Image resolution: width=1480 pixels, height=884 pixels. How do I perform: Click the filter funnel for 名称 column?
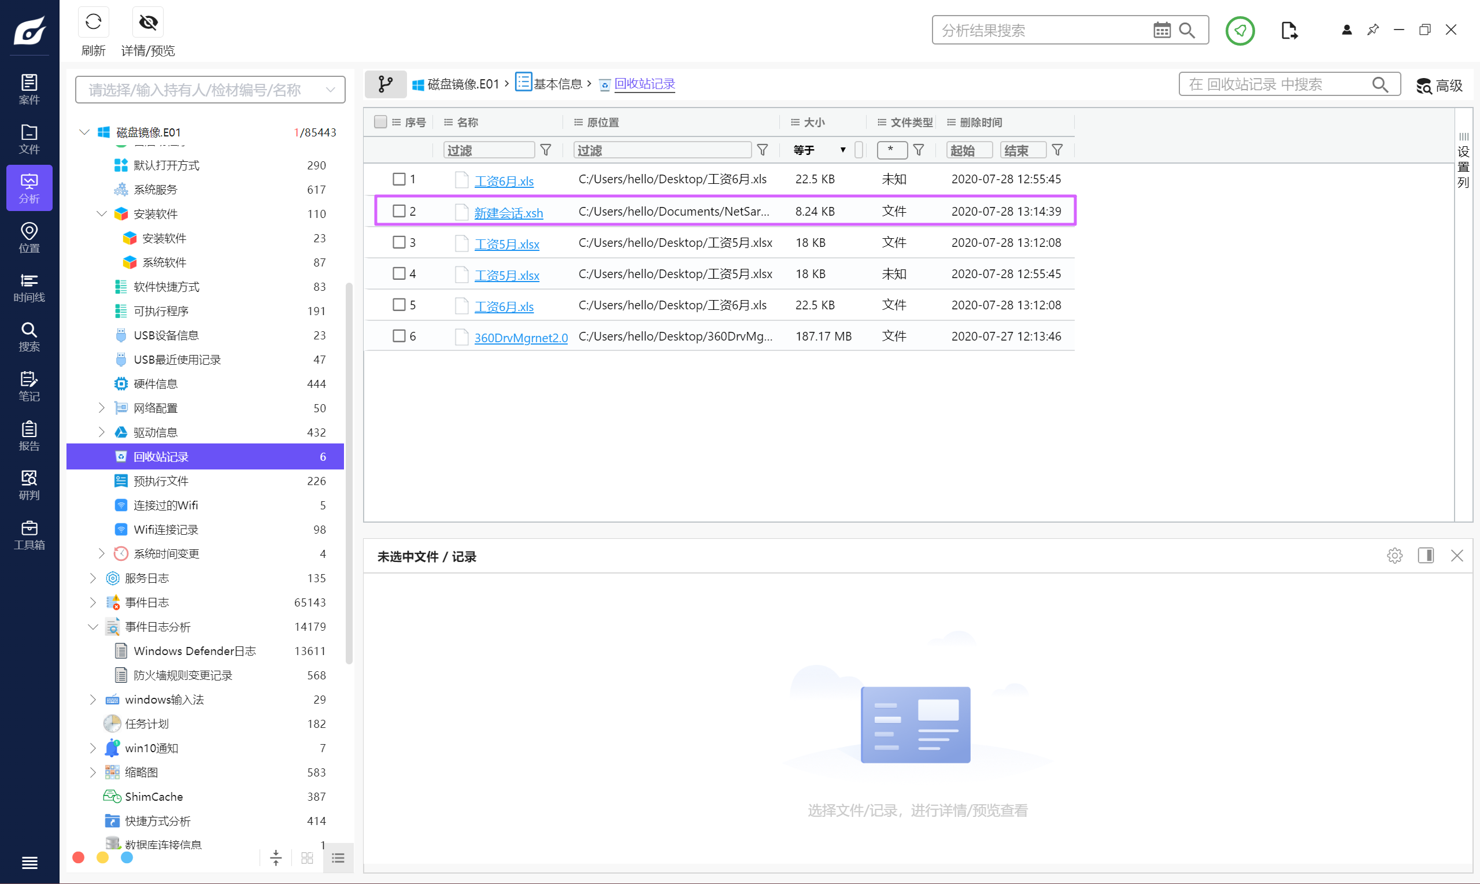click(546, 150)
